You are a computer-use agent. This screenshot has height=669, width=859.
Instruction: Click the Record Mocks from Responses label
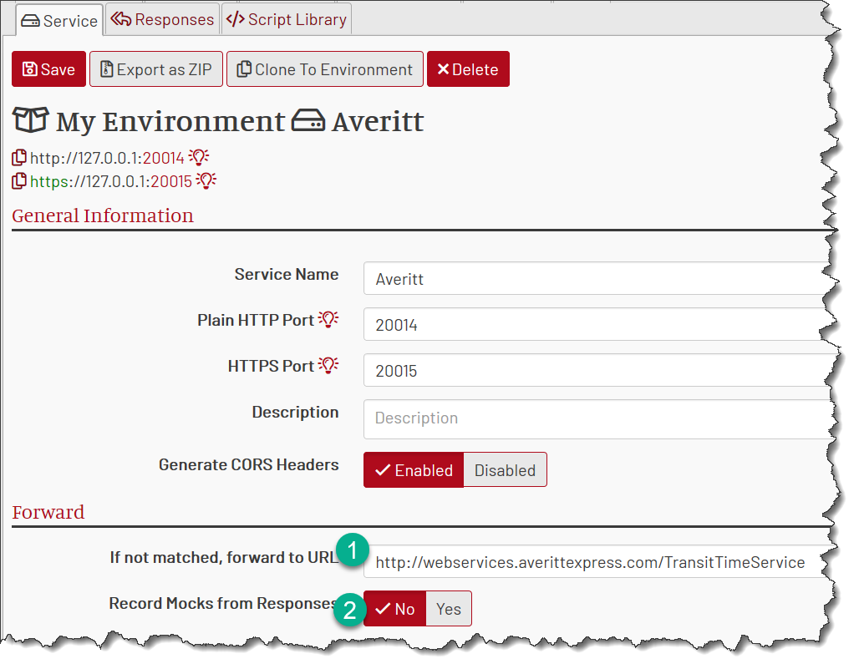tap(223, 603)
